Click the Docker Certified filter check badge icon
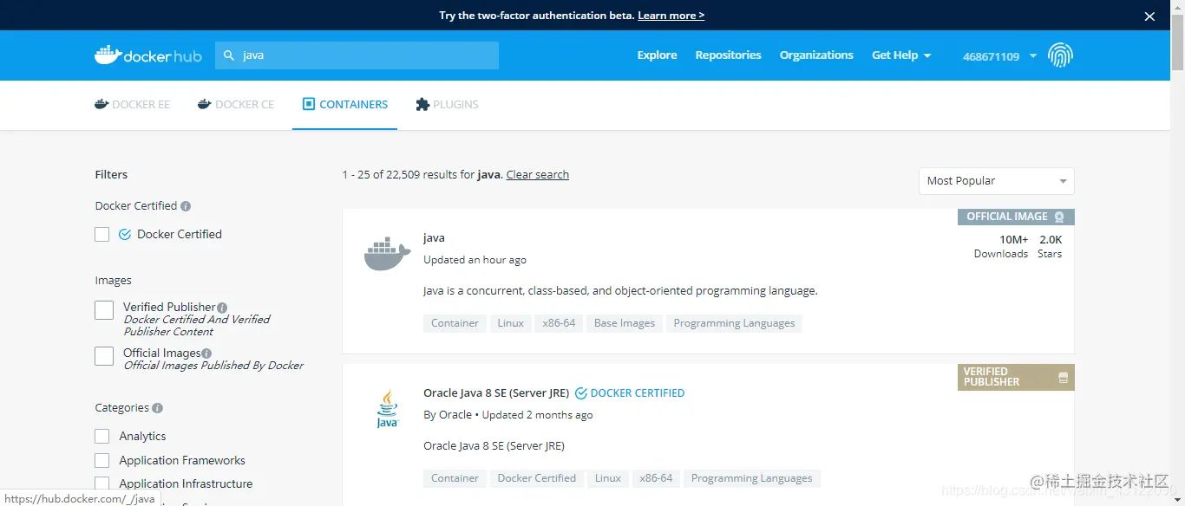The width and height of the screenshot is (1185, 506). (x=124, y=234)
